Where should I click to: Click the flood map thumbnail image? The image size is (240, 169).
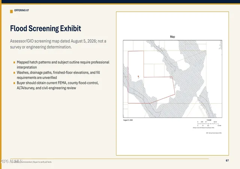click(172, 79)
